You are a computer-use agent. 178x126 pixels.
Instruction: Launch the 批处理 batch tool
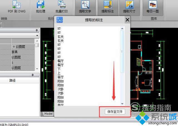41,7
